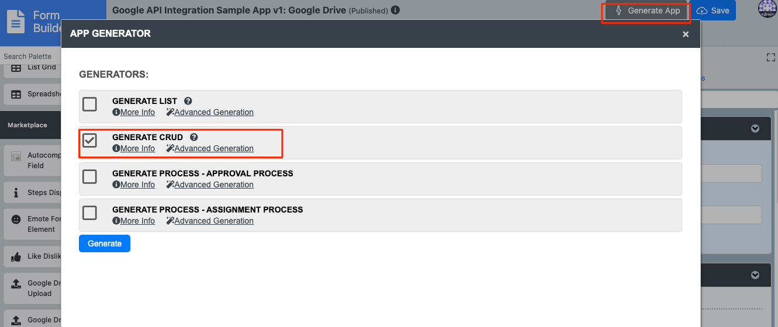Click the help icon beside Generate List
This screenshot has width=778, height=327.
pos(188,101)
